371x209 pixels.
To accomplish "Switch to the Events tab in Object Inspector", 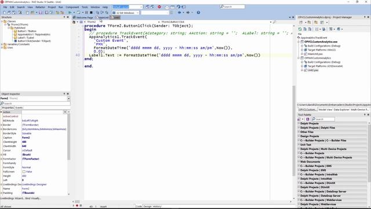I will (x=19, y=107).
